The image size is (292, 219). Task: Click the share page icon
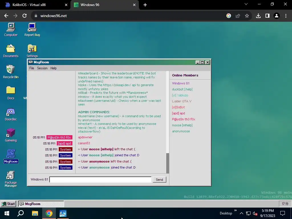click(238, 16)
